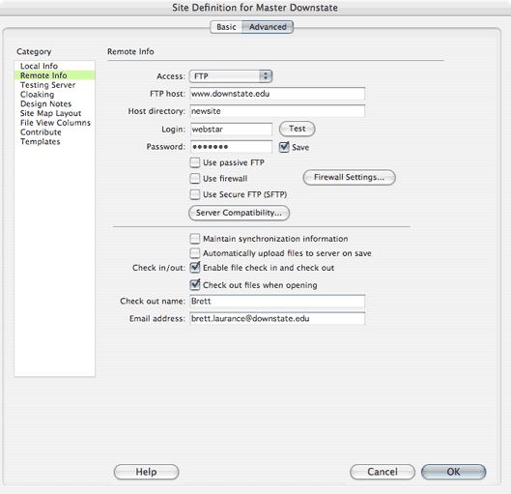Image resolution: width=511 pixels, height=494 pixels.
Task: Confirm with the OK button
Action: [453, 472]
